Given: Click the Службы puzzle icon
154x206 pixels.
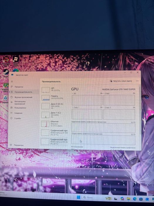Looking at the screenshot, I should 11,118.
